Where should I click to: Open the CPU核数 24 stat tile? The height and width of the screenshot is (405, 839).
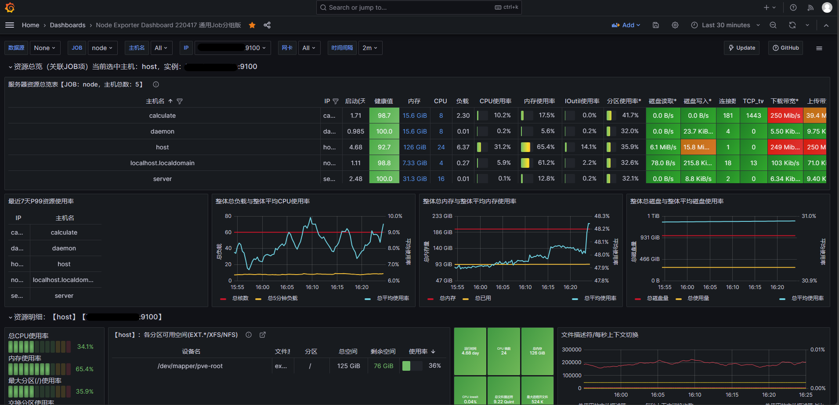504,351
